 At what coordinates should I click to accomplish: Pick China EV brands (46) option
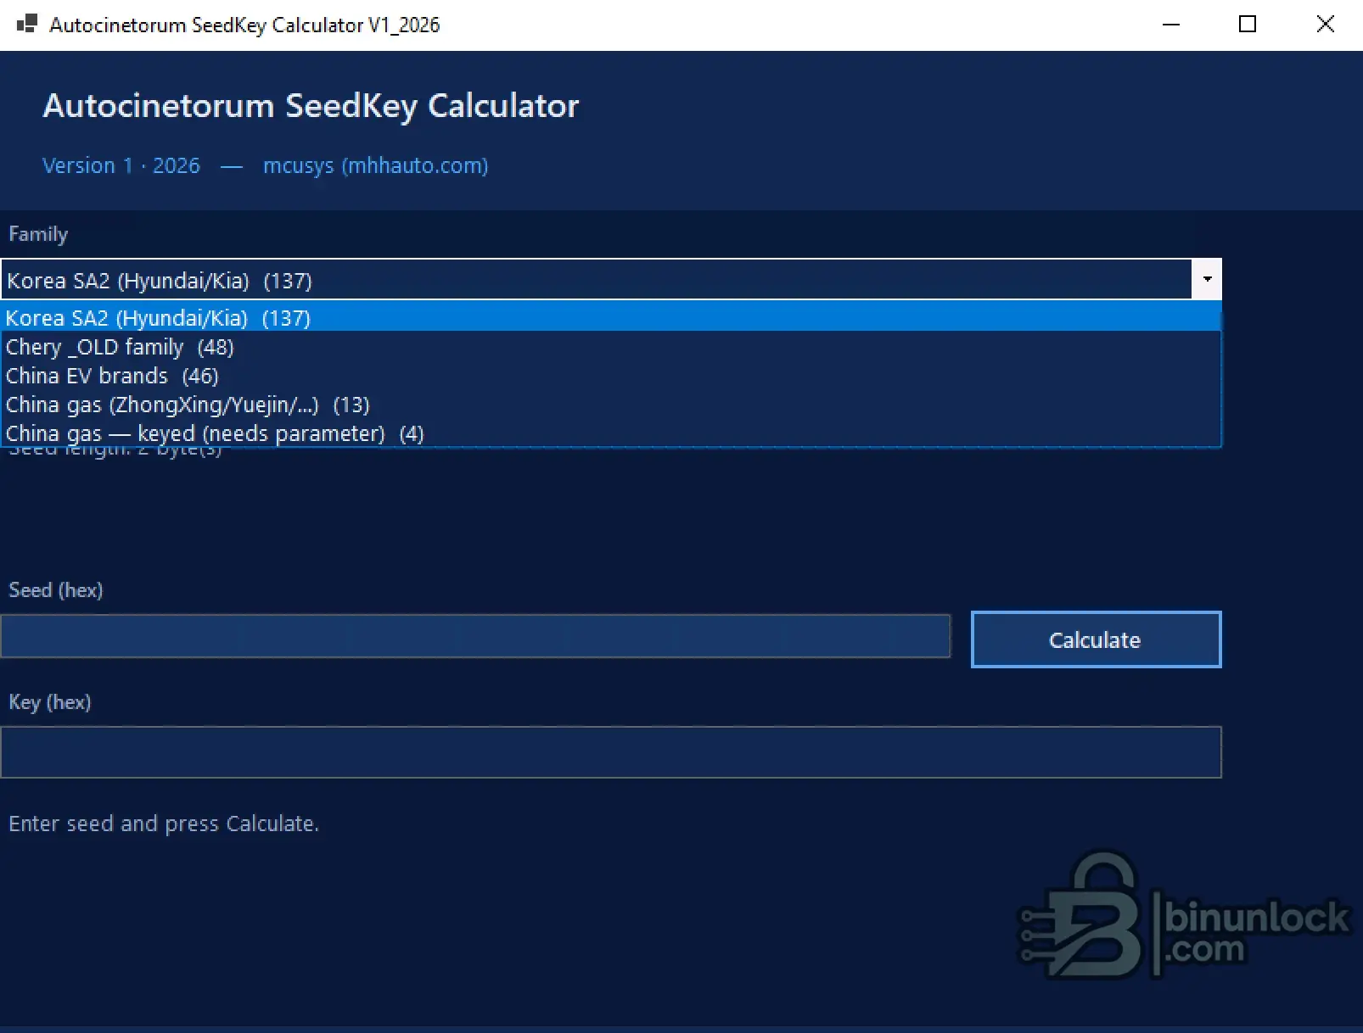coord(611,376)
